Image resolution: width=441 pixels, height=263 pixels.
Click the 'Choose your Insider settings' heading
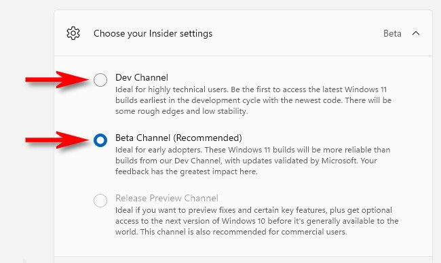153,33
